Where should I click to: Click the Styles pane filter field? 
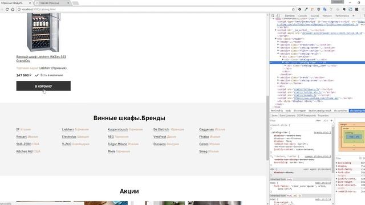[x=292, y=121]
